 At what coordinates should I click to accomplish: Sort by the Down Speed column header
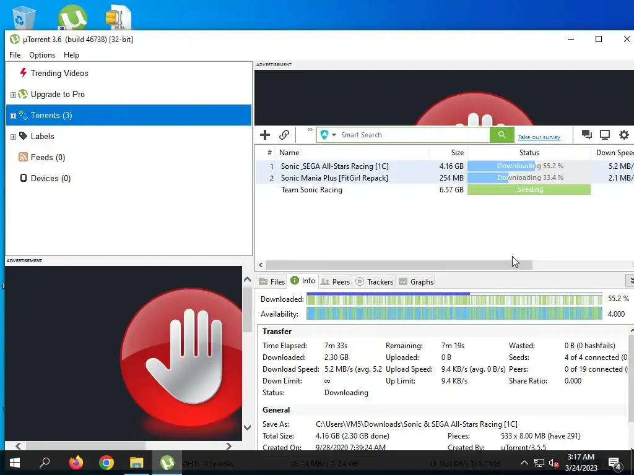(612, 153)
